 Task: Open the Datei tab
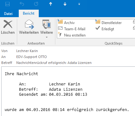8,14
